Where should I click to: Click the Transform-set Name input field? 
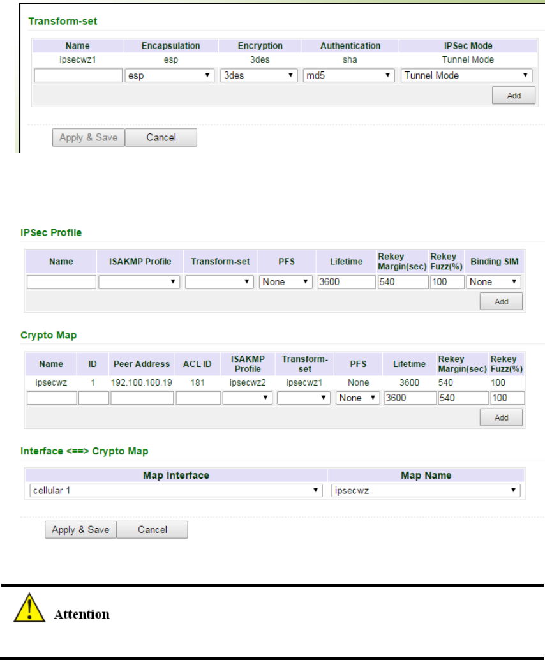(x=78, y=75)
